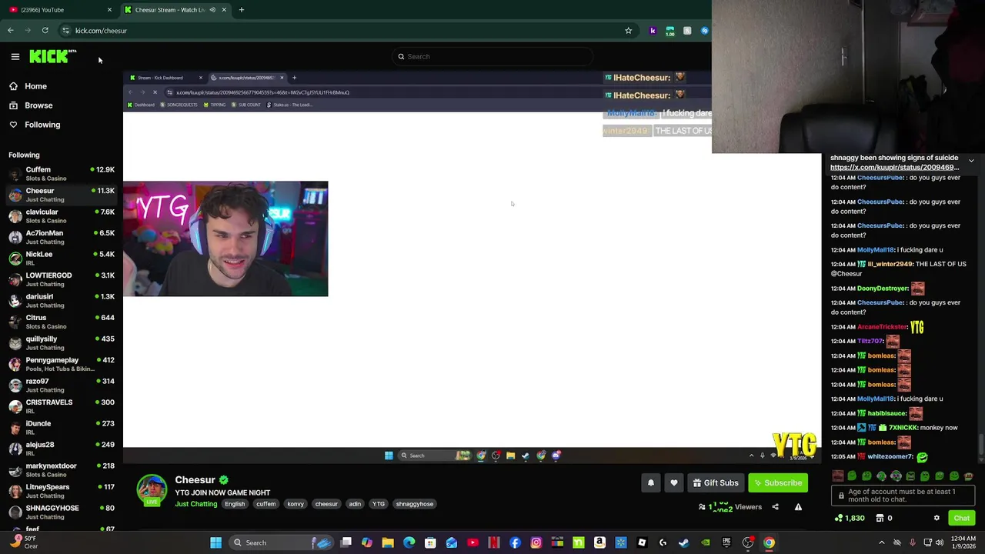Image resolution: width=985 pixels, height=554 pixels.
Task: Click the report warning triangle icon
Action: pyautogui.click(x=798, y=507)
